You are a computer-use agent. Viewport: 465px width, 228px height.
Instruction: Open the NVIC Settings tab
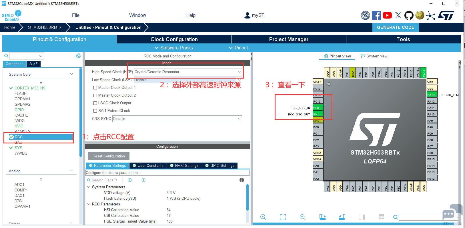point(184,165)
